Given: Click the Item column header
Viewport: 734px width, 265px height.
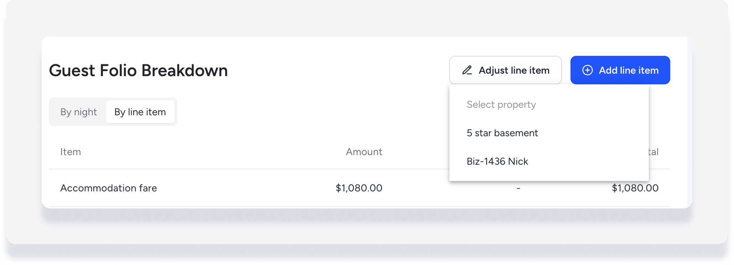Looking at the screenshot, I should (71, 152).
